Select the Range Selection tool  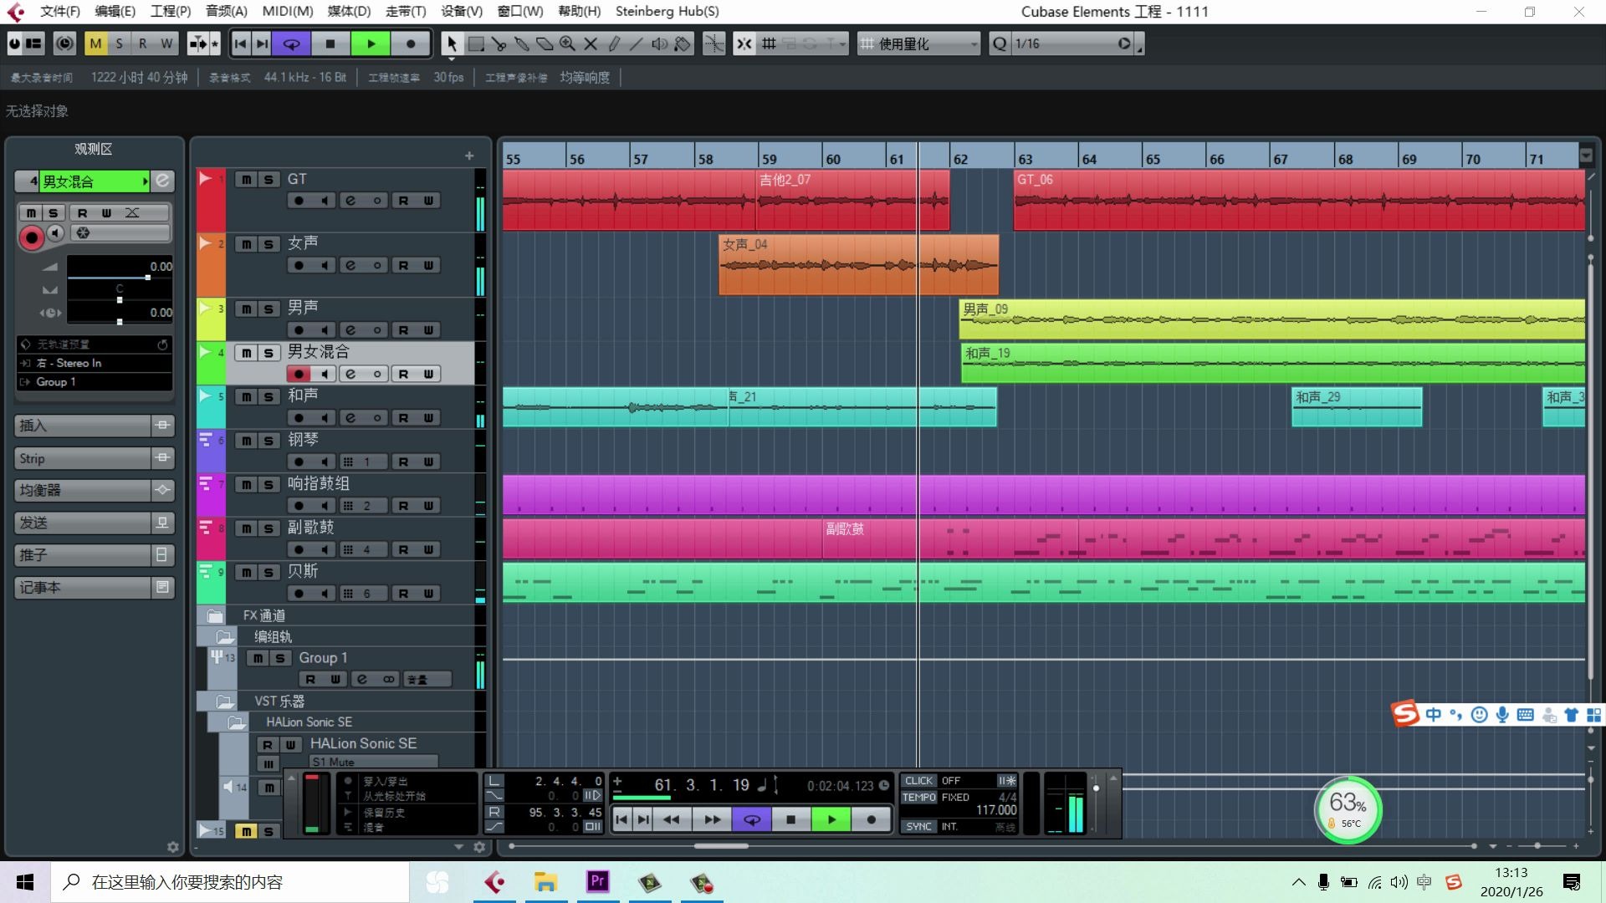coord(476,43)
